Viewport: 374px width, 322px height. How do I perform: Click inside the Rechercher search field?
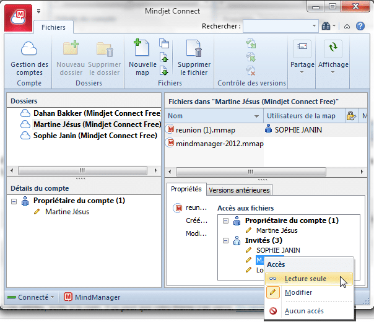point(277,26)
